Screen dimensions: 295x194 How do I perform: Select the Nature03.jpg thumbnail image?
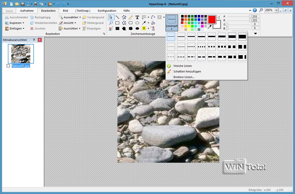21,54
